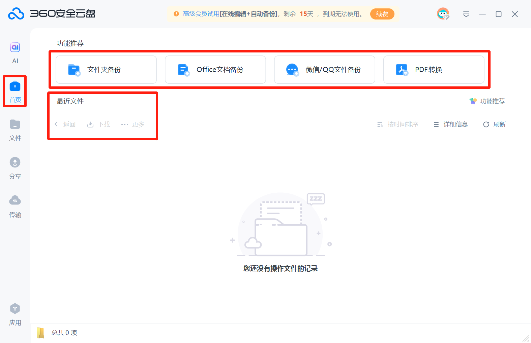Switch to 详细信息 details view
This screenshot has height=343, width=531.
tap(450, 124)
